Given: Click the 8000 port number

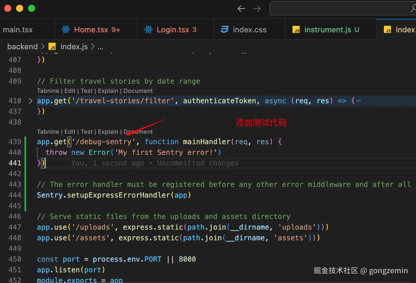Looking at the screenshot, I should click(x=187, y=259).
